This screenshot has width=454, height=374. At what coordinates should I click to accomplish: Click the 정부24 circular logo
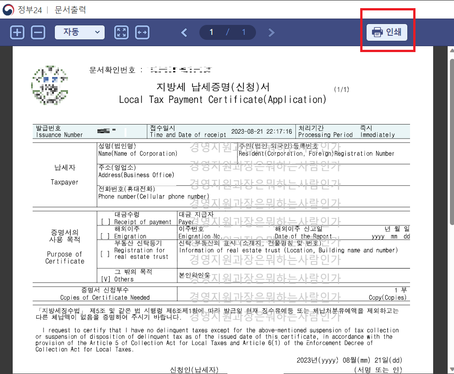coord(8,10)
